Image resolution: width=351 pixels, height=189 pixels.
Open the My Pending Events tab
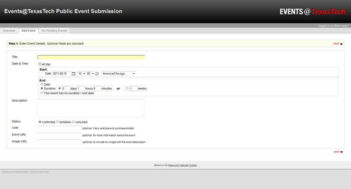[x=54, y=31]
